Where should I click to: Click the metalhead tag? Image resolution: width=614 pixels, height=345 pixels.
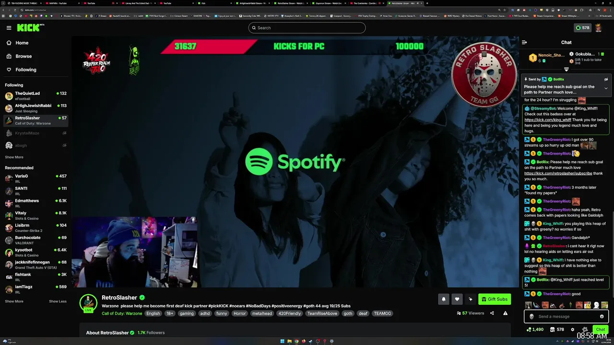(x=262, y=313)
